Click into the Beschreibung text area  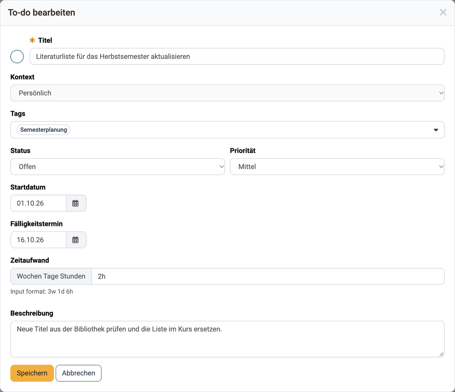point(227,339)
